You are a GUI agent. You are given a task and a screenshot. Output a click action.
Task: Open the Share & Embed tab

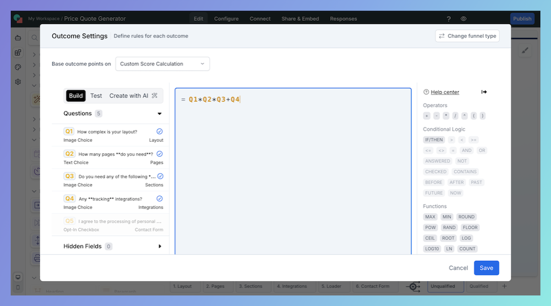coord(300,19)
